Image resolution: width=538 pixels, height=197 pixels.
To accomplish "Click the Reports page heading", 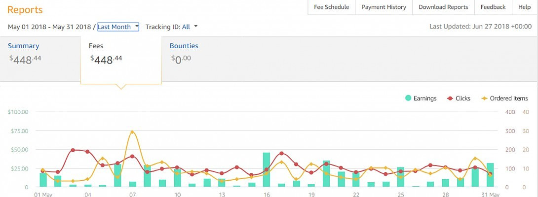I will 25,9.
